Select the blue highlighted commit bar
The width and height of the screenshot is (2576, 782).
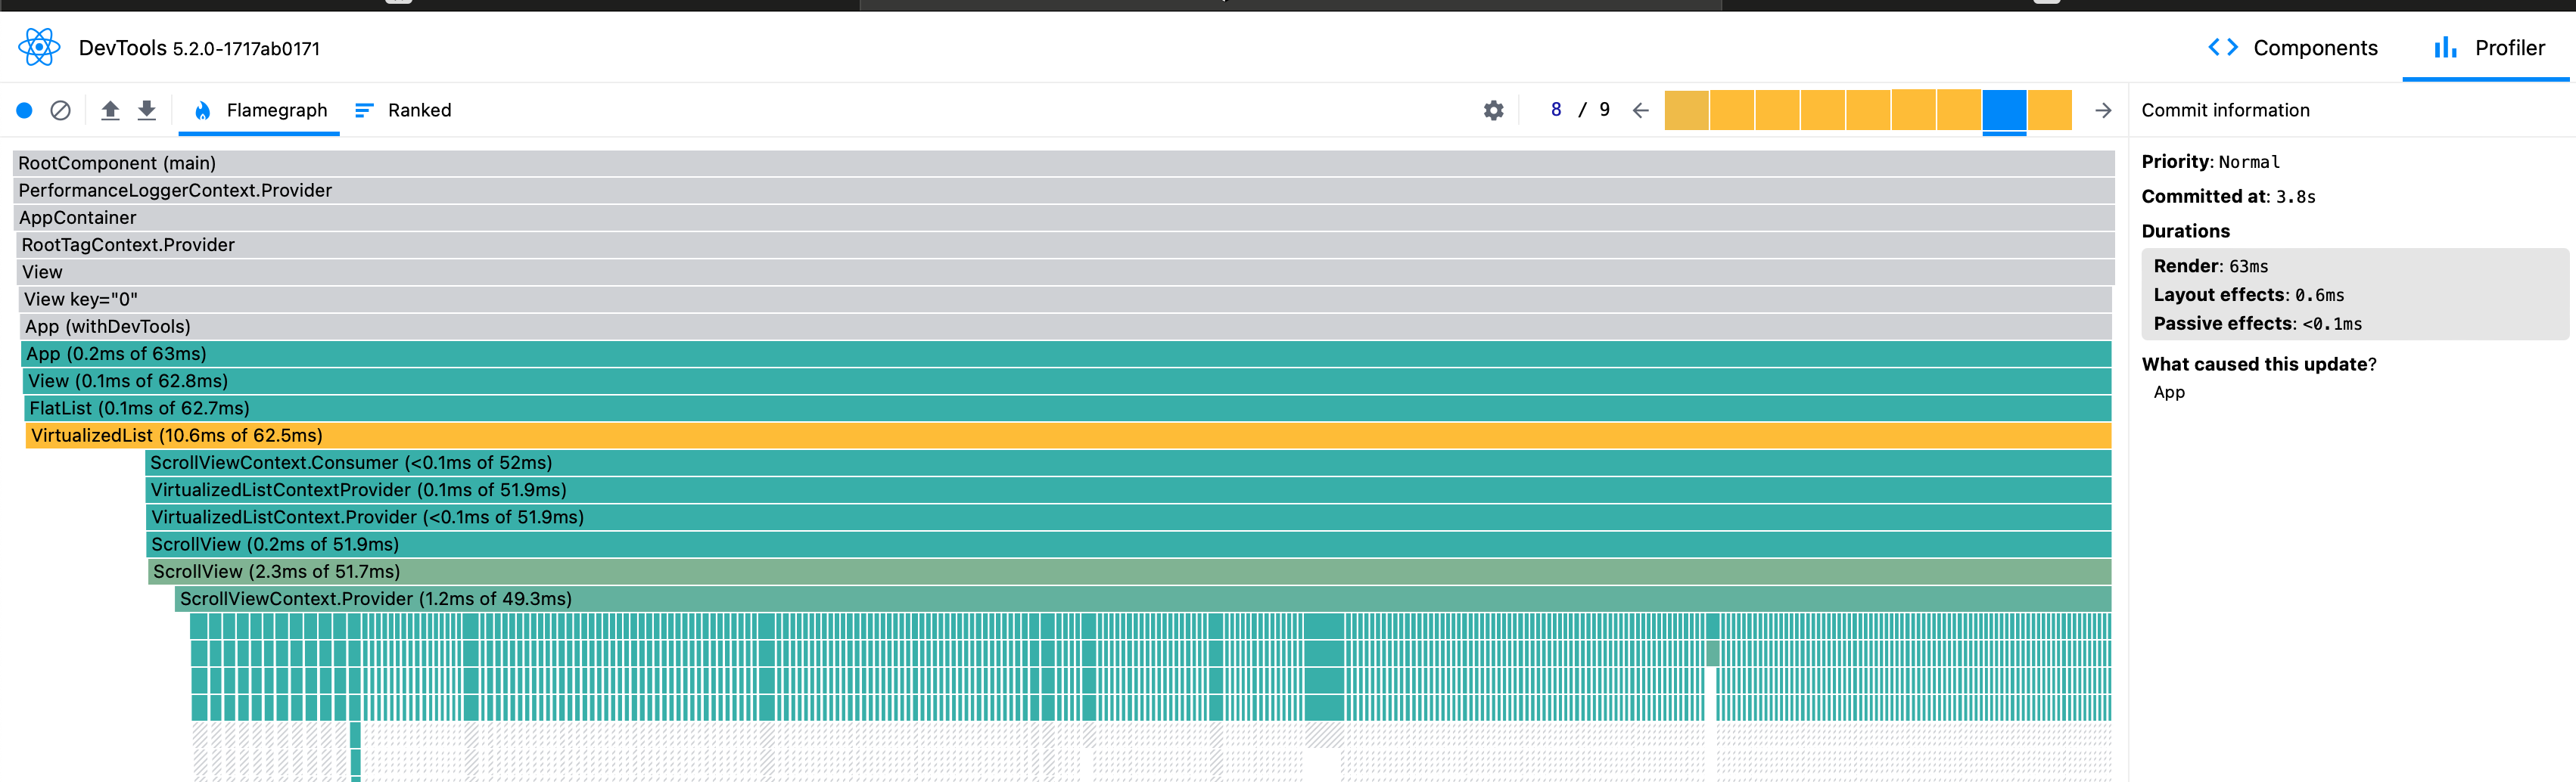pos(2004,110)
